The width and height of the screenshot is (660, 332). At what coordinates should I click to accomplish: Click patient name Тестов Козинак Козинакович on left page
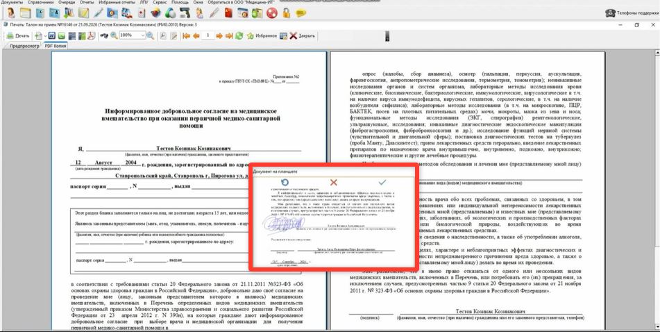pyautogui.click(x=193, y=149)
